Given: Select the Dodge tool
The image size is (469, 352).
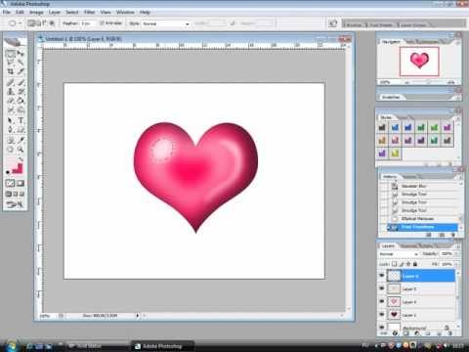Looking at the screenshot, I should (x=21, y=110).
